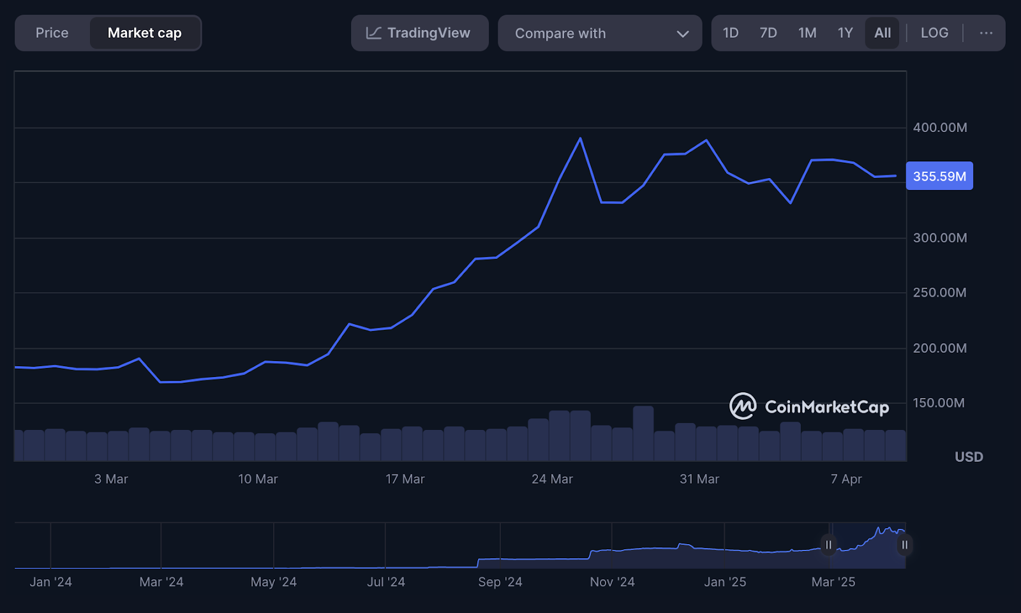This screenshot has width=1021, height=613.
Task: Switch chart to Price view
Action: pyautogui.click(x=52, y=33)
